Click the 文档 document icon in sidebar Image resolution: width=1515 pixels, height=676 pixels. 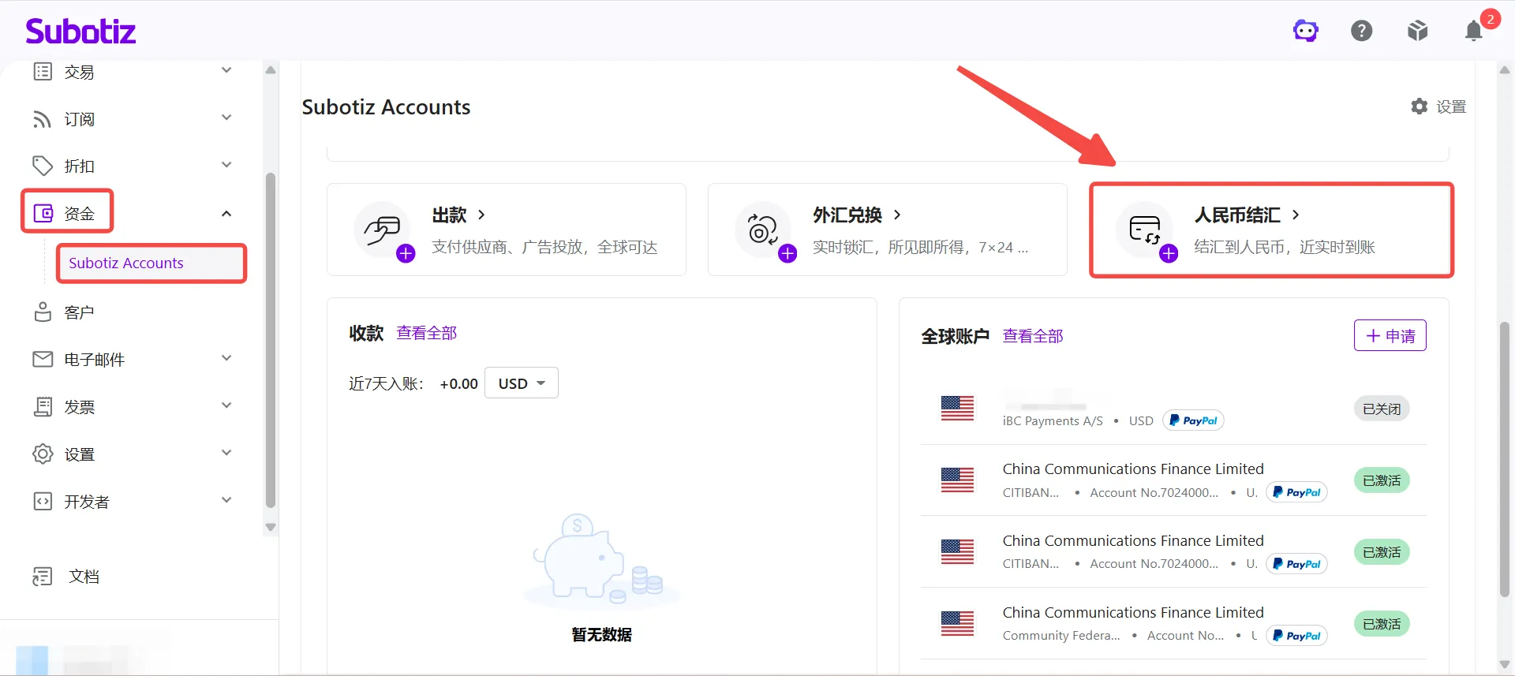coord(43,577)
